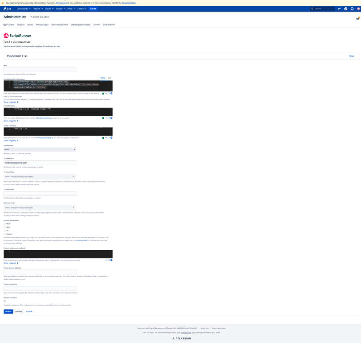Viewport: 361px width, 343px height.
Task: Open the Jira settings gear icon
Action: 352,9
